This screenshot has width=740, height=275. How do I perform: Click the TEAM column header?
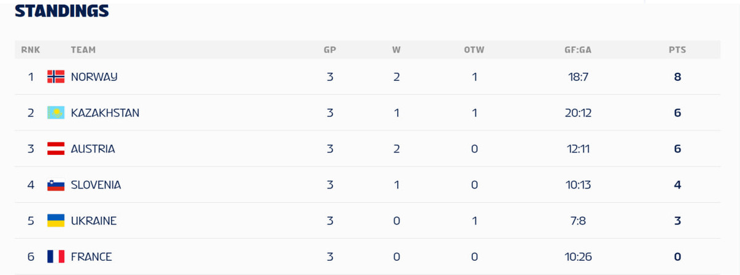(x=83, y=50)
